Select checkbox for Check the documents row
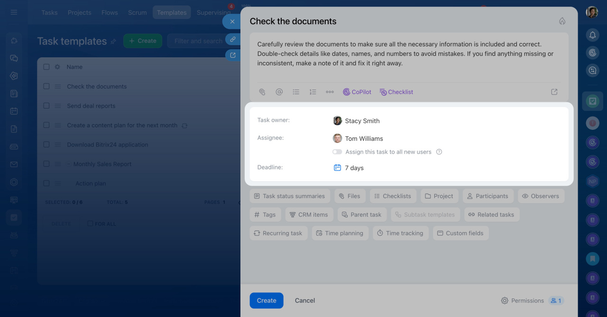 coord(46,86)
